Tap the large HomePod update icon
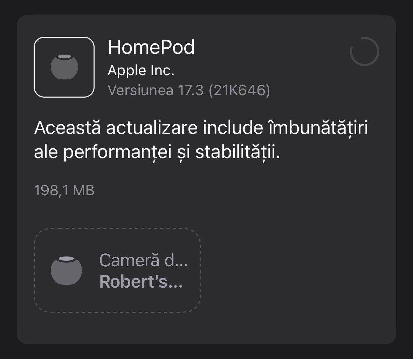The height and width of the screenshot is (359, 413). coord(64,67)
